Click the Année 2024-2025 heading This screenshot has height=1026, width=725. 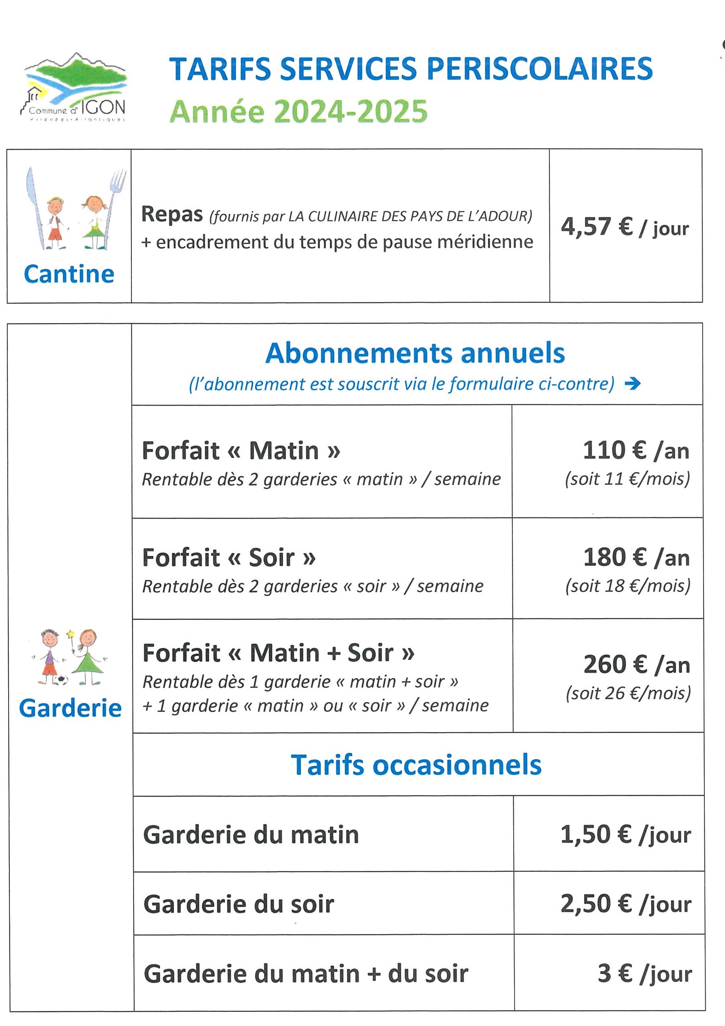point(299,111)
